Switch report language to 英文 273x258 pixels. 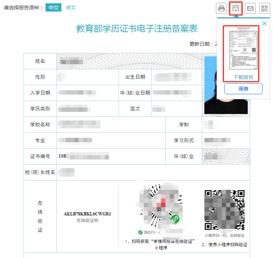pyautogui.click(x=71, y=7)
